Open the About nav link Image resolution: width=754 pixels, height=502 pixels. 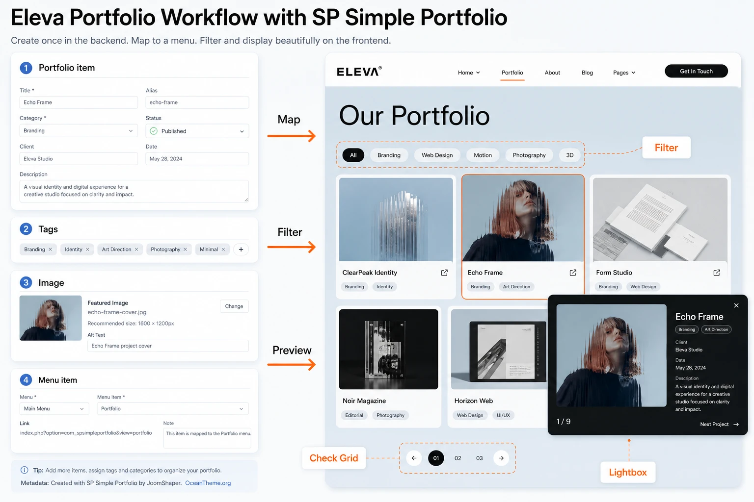pos(552,73)
